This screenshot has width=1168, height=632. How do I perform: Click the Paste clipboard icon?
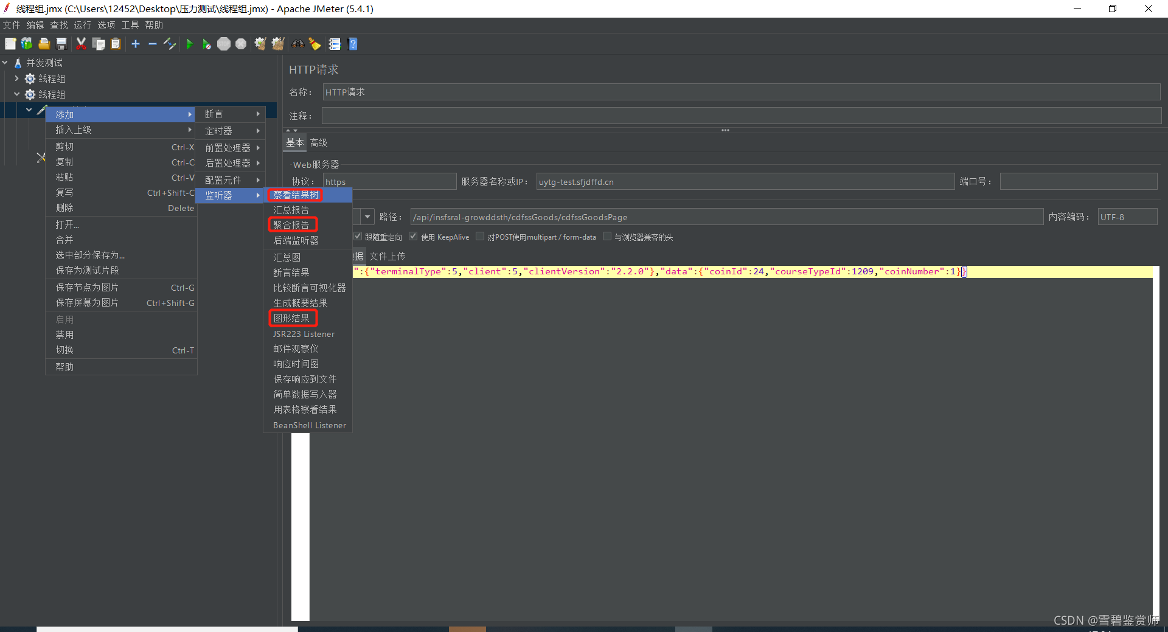click(116, 44)
